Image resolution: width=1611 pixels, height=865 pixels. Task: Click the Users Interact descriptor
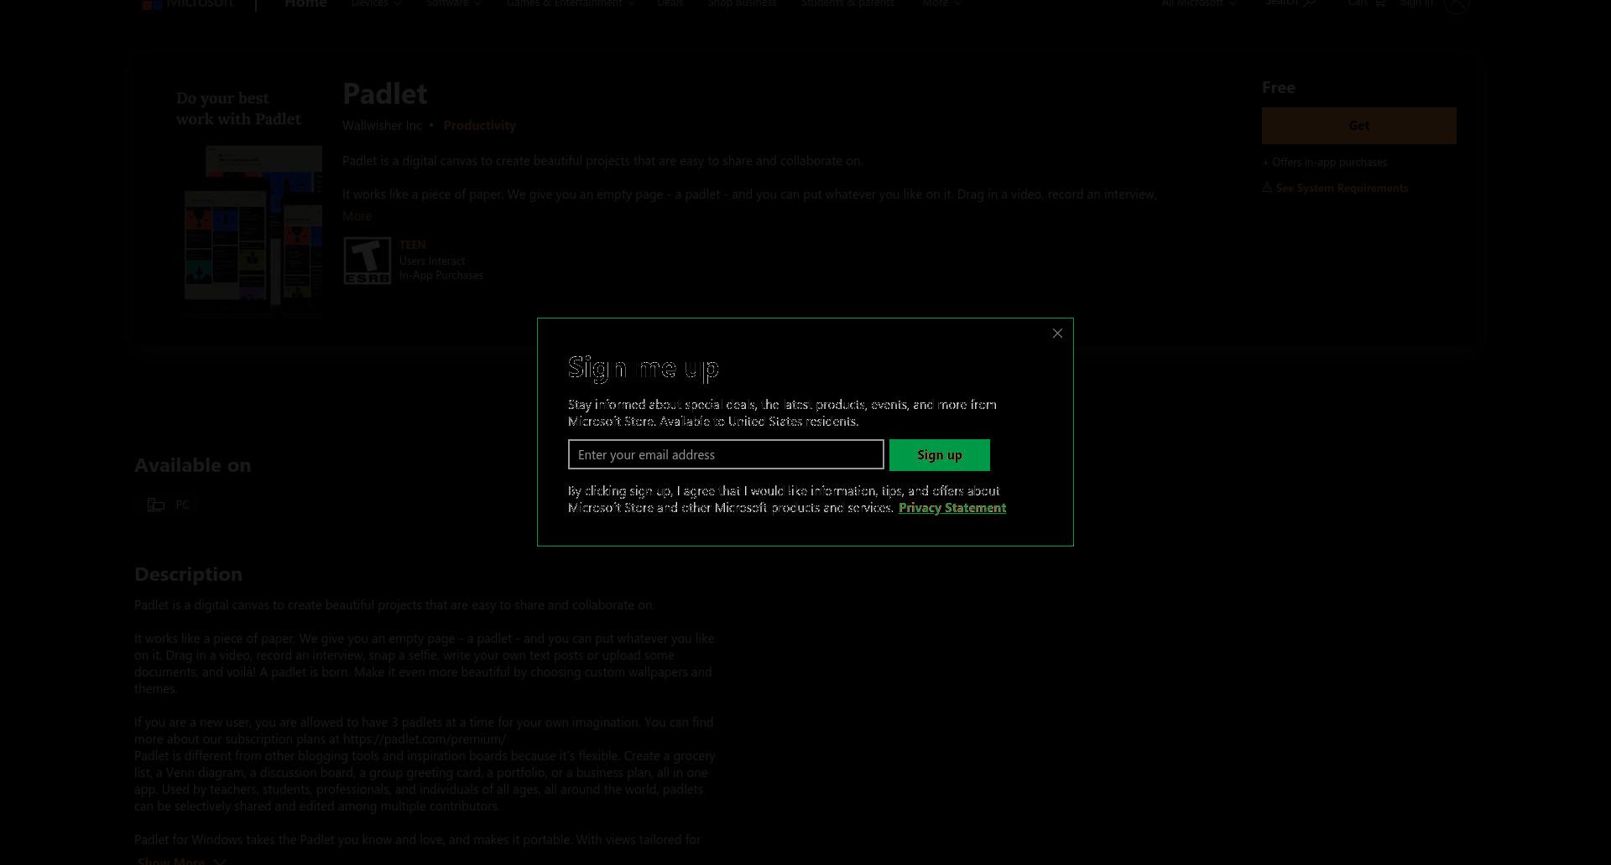pos(432,261)
